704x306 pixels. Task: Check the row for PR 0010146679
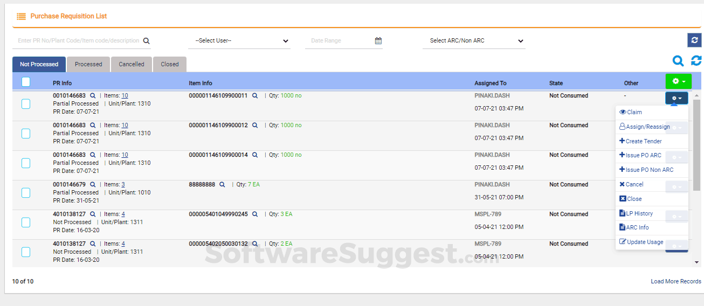pyautogui.click(x=26, y=192)
